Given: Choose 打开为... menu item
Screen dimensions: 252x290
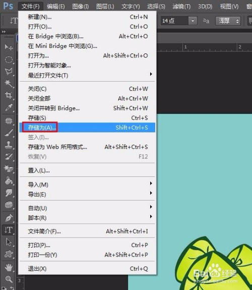Looking at the screenshot, I should (x=87, y=55).
